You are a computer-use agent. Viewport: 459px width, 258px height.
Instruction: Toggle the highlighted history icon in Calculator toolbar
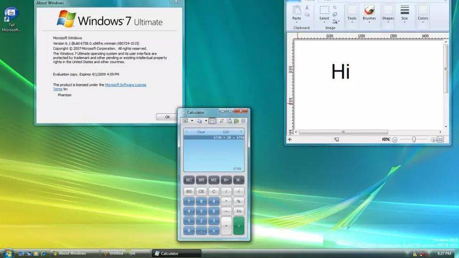[212, 121]
